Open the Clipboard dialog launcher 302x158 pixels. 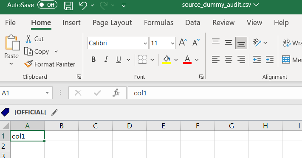(x=79, y=77)
